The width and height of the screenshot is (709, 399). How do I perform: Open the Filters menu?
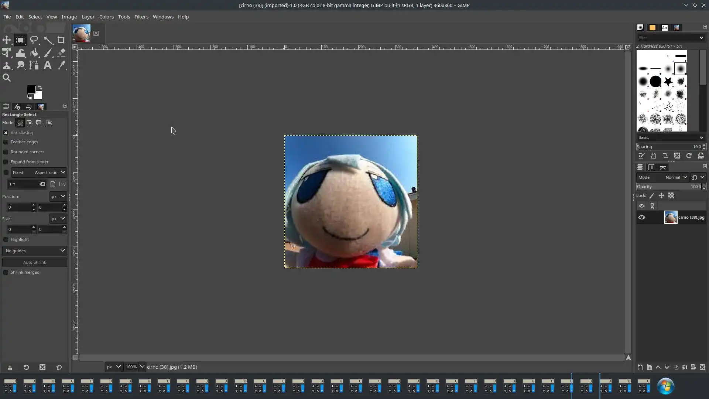tap(141, 17)
